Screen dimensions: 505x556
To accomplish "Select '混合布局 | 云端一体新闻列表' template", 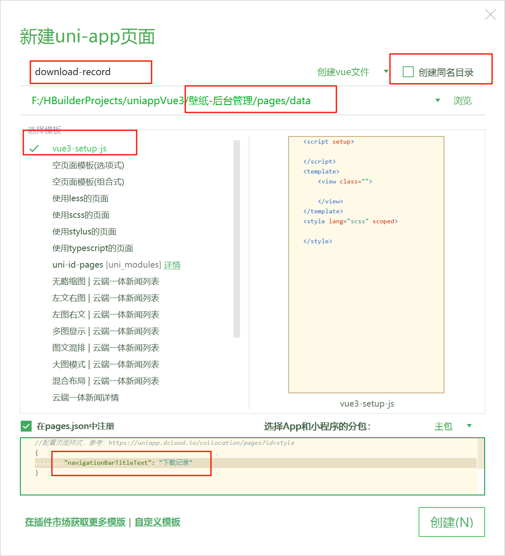I will pos(105,381).
